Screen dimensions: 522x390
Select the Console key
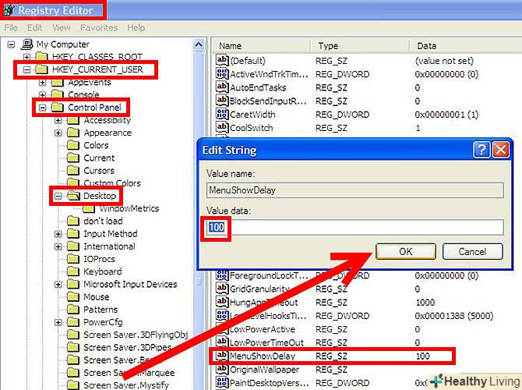(x=83, y=94)
